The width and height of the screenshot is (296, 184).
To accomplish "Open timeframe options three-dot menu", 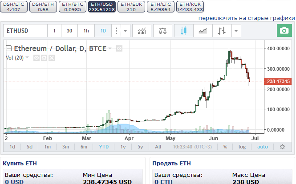I will [116, 31].
